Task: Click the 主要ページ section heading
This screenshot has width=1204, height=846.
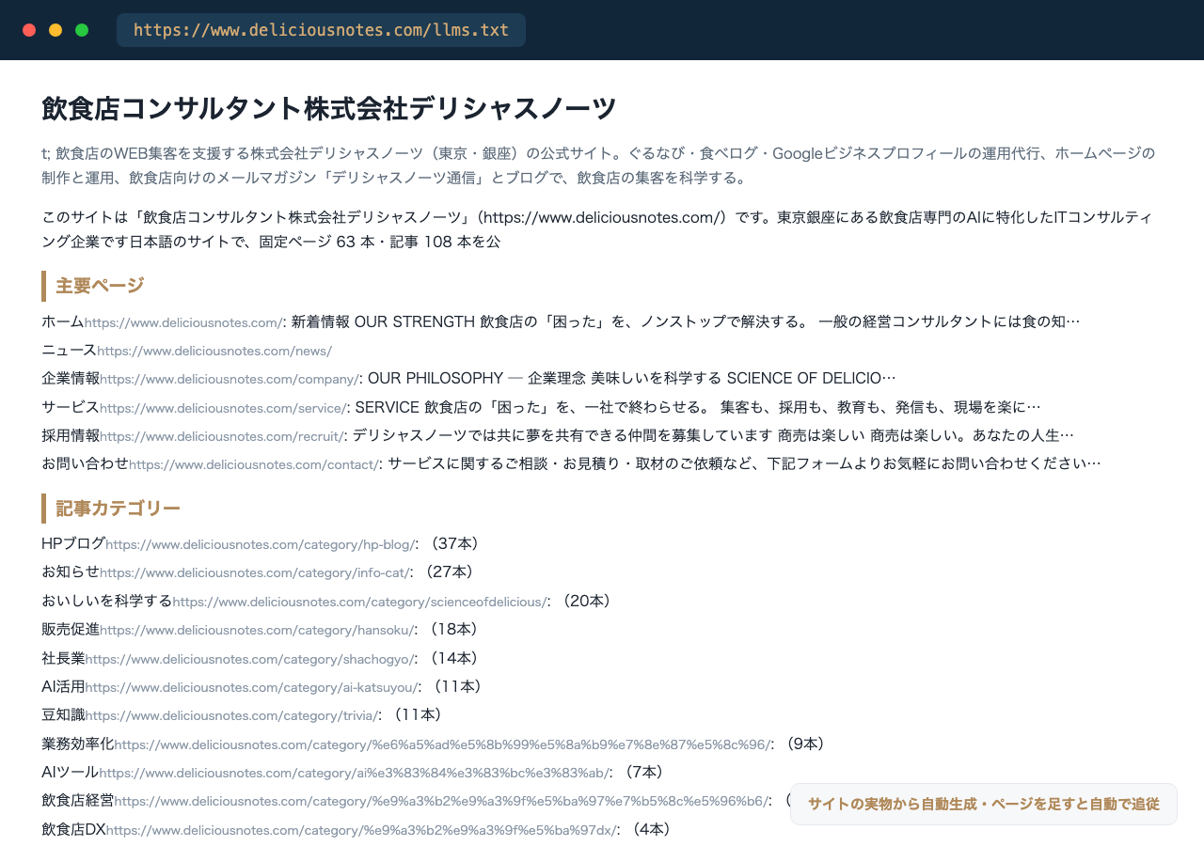Action: click(100, 286)
